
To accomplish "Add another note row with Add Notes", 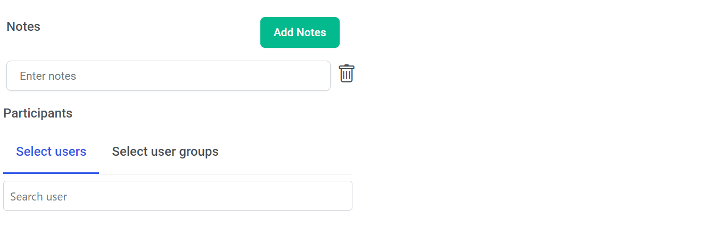I will 300,32.
